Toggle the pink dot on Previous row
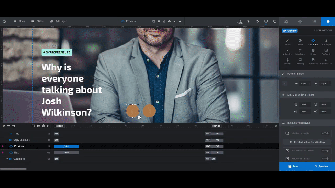 click(x=3, y=146)
